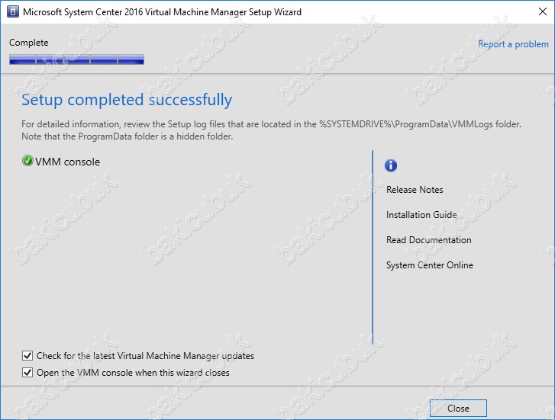Uncheck Check for the latest Virtual Machine Manager updates

click(27, 356)
